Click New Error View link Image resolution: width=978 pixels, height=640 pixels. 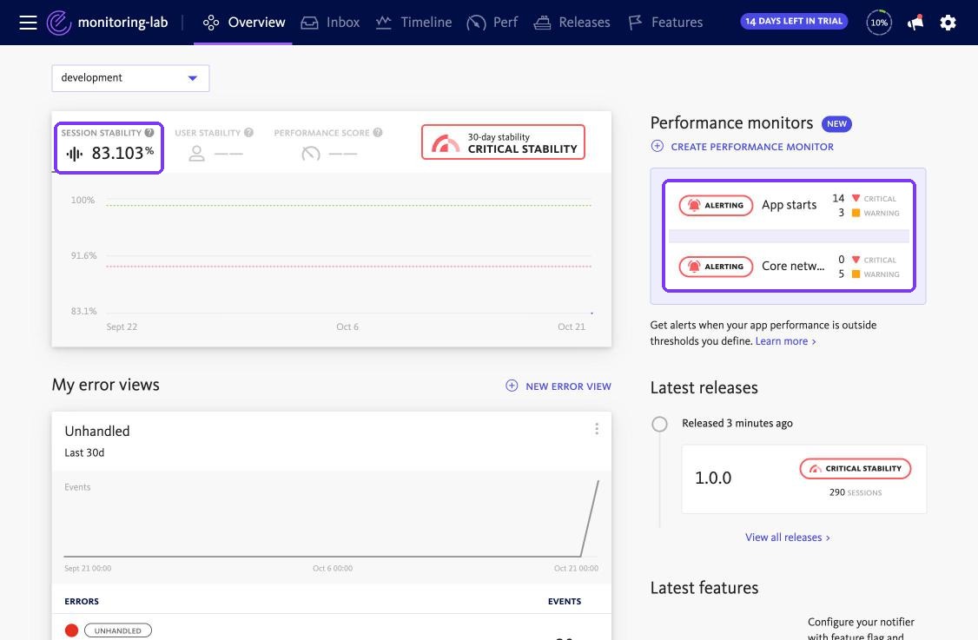point(568,386)
